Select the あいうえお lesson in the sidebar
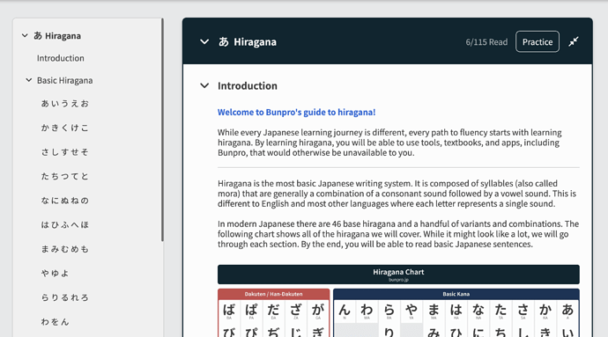 pos(64,104)
